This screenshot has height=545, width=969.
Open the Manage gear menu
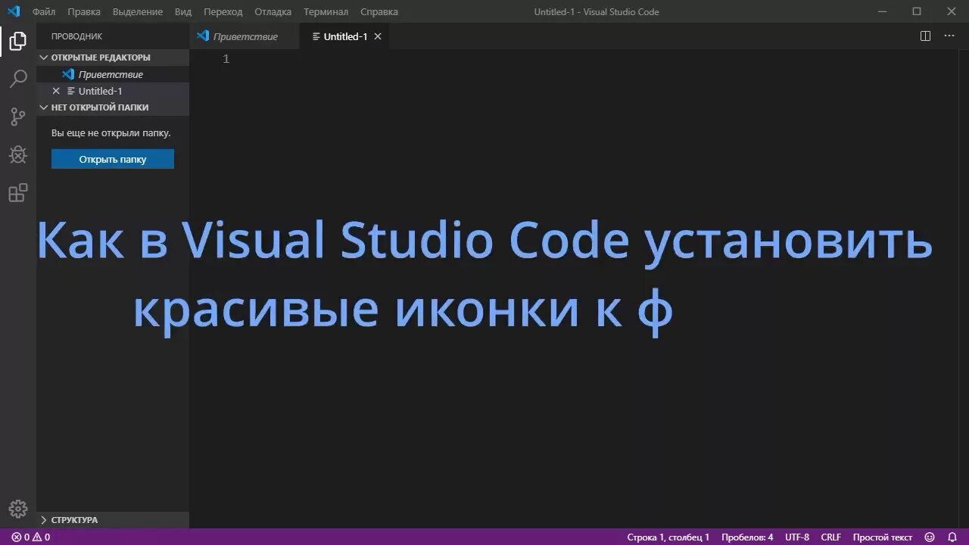click(18, 509)
